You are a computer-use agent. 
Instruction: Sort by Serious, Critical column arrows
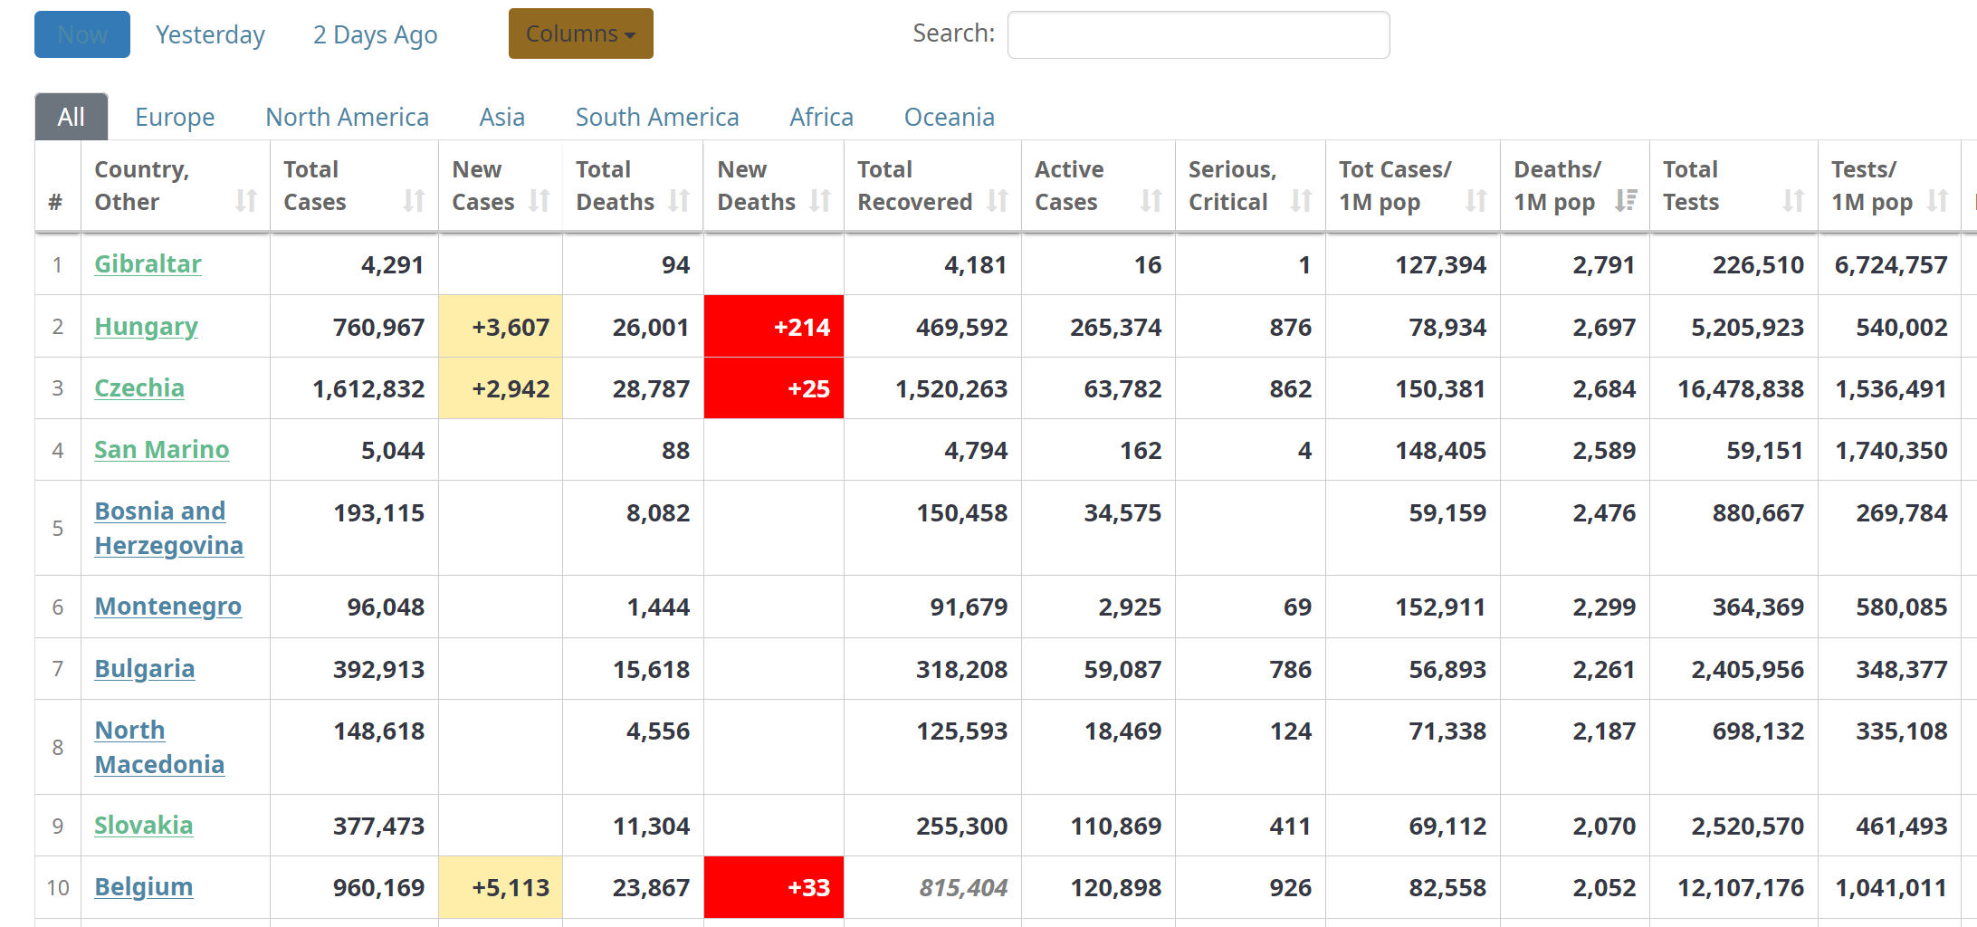(x=1302, y=201)
